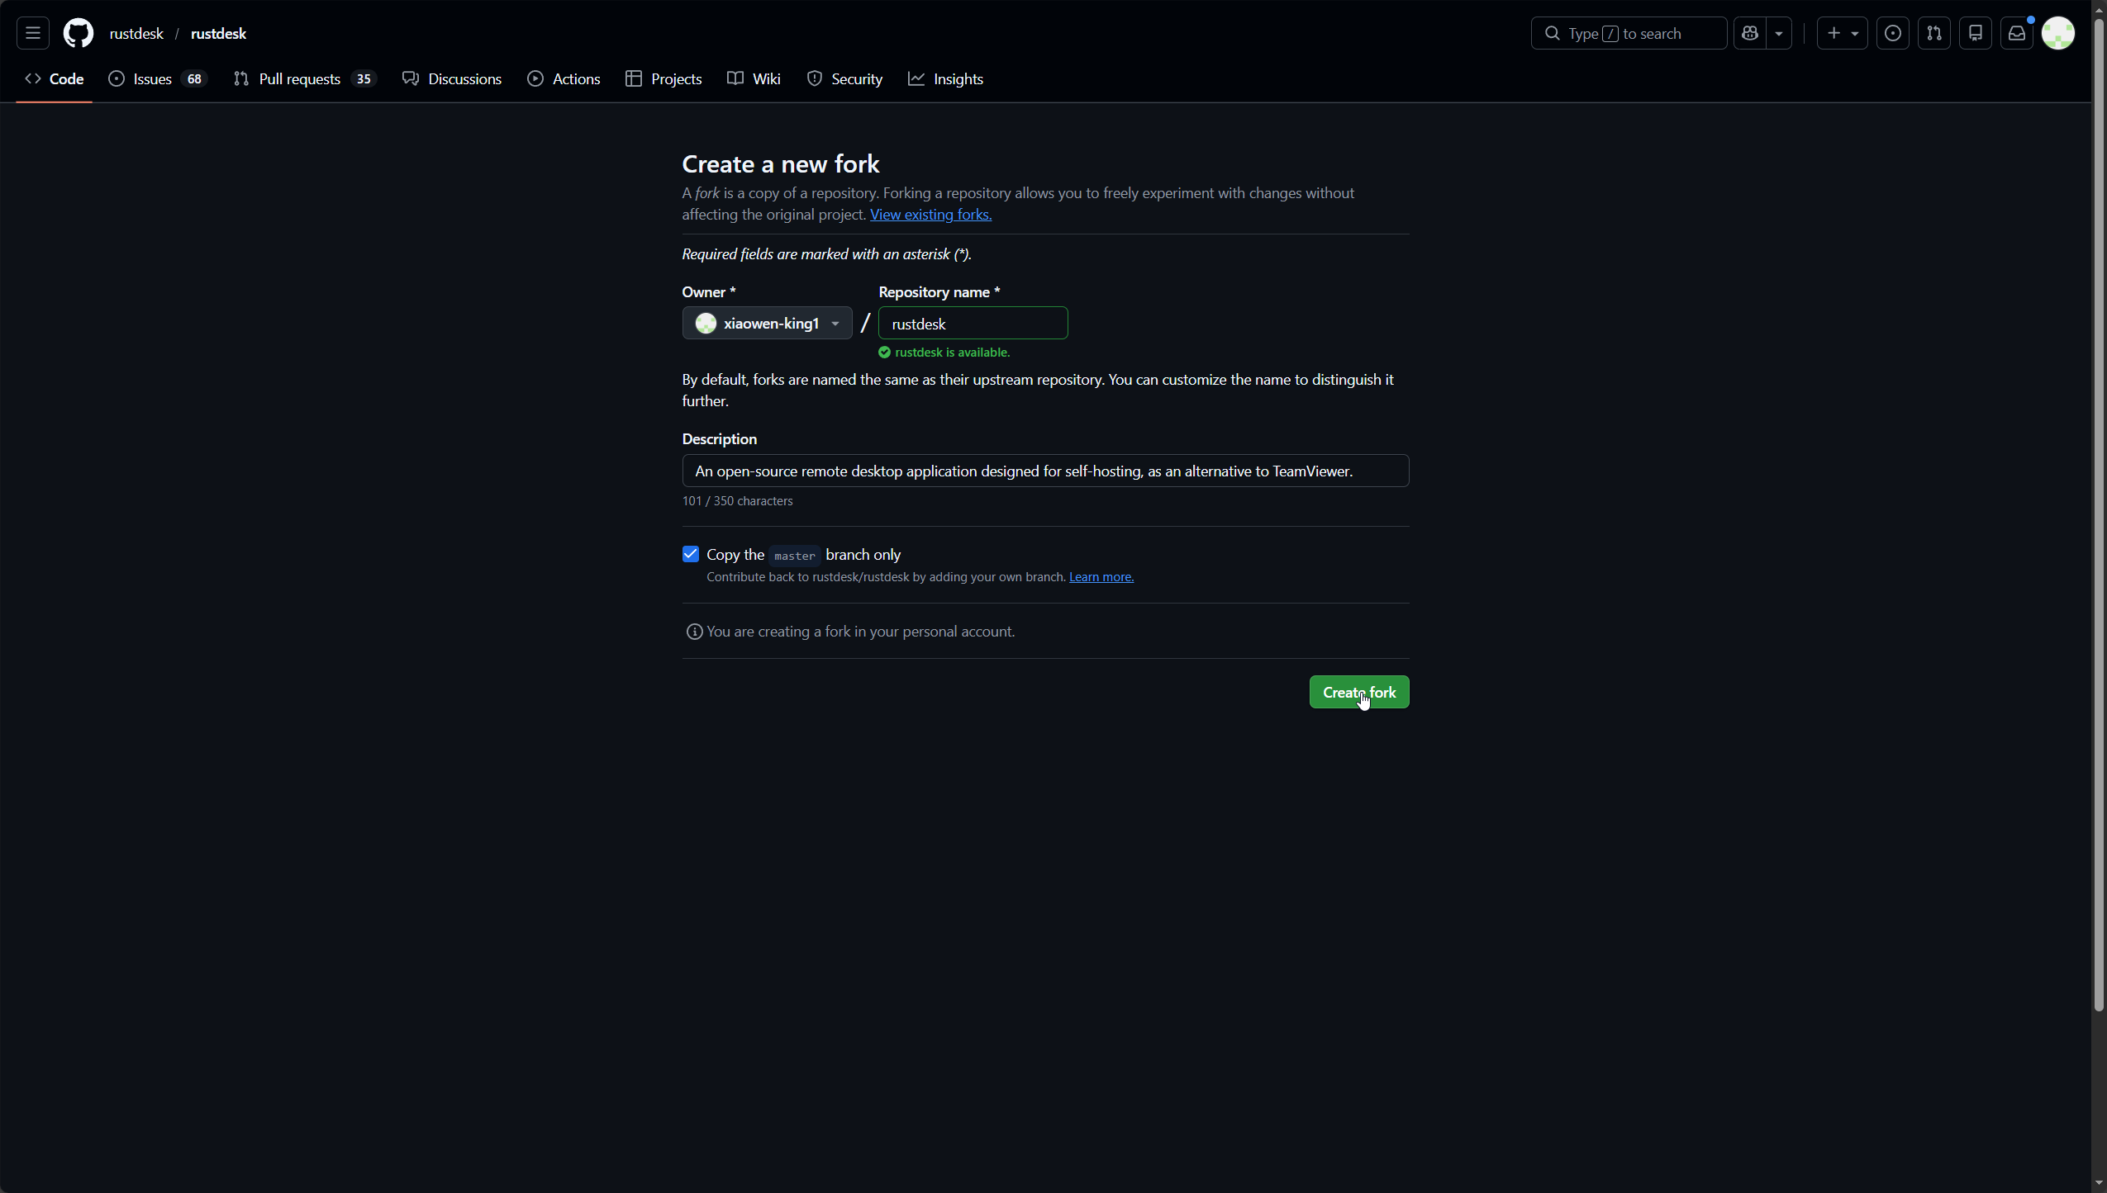The image size is (2107, 1193).
Task: Open the issues icon in header
Action: (1892, 33)
